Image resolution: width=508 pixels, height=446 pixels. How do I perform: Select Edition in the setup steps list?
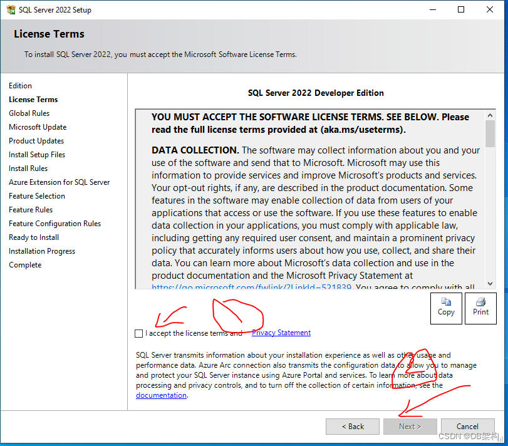20,85
